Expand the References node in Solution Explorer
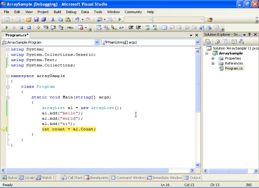Screen dimensions: 259x188 [x=213, y=63]
